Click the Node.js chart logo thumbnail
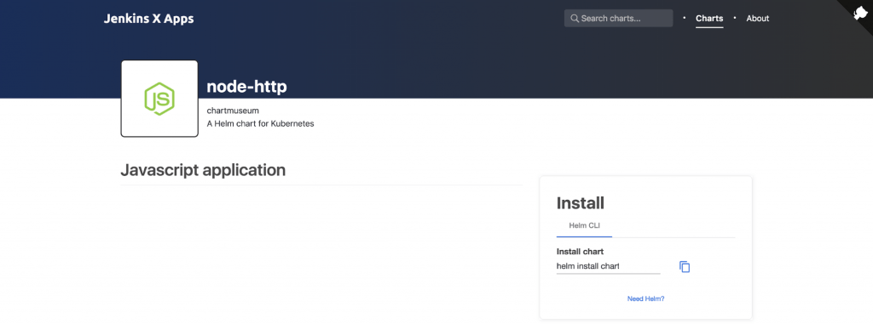This screenshot has height=324, width=873. pos(159,99)
